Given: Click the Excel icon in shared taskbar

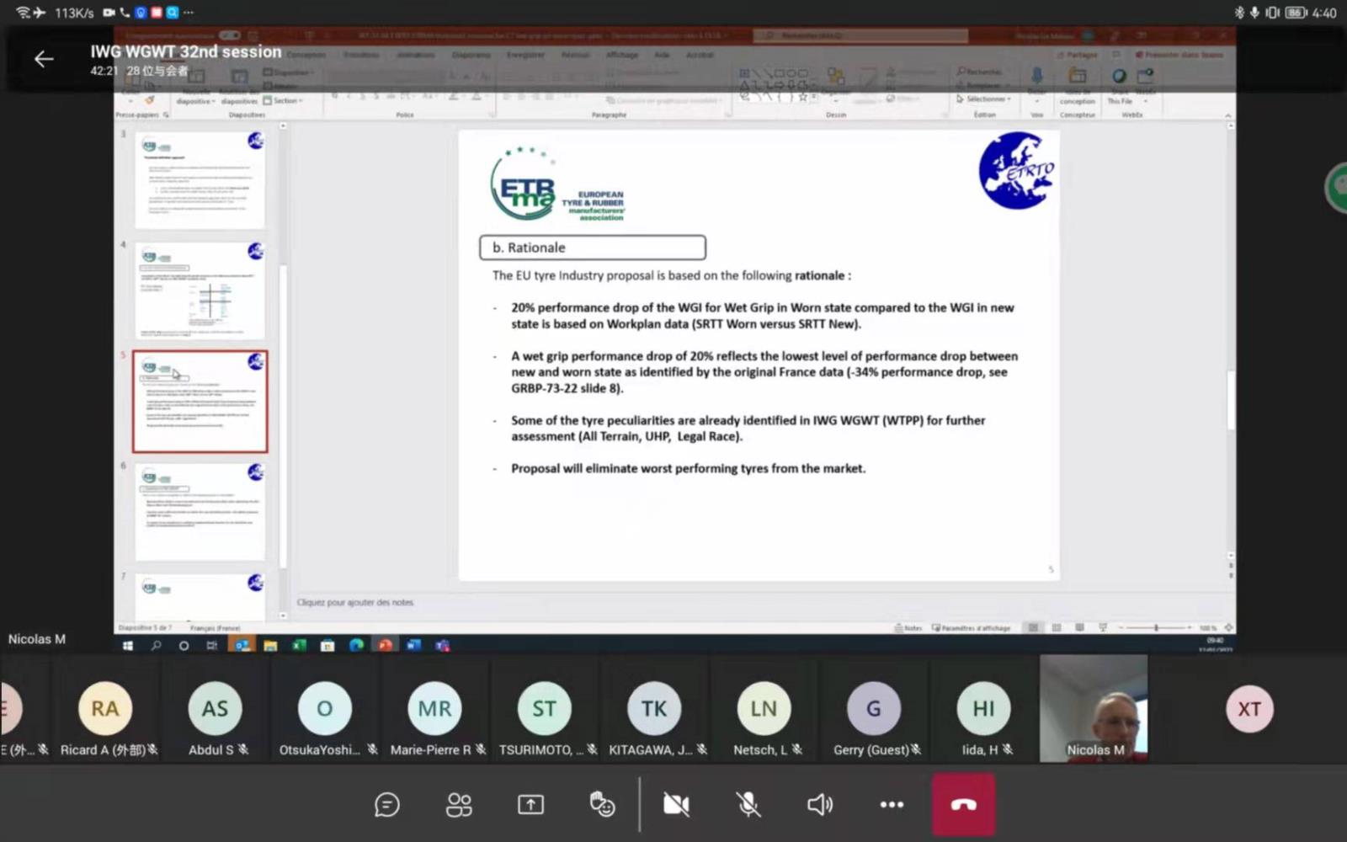Looking at the screenshot, I should pyautogui.click(x=299, y=646).
